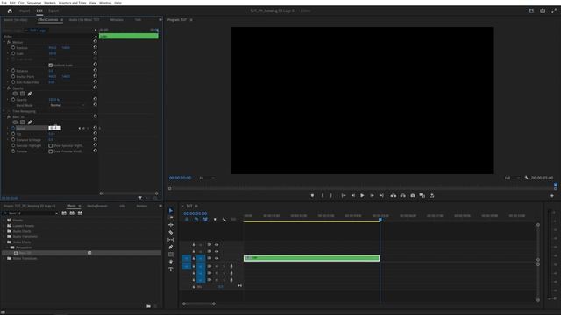561x315 pixels.
Task: Click the Extract button in Program monitor
Action: tap(403, 195)
